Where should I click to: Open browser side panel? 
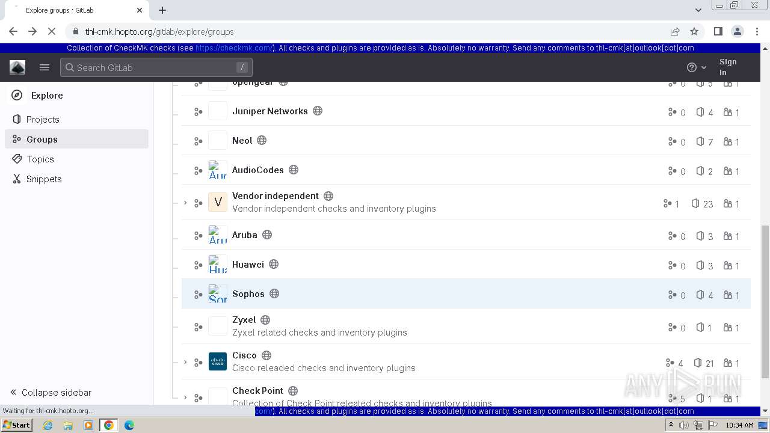pyautogui.click(x=718, y=31)
